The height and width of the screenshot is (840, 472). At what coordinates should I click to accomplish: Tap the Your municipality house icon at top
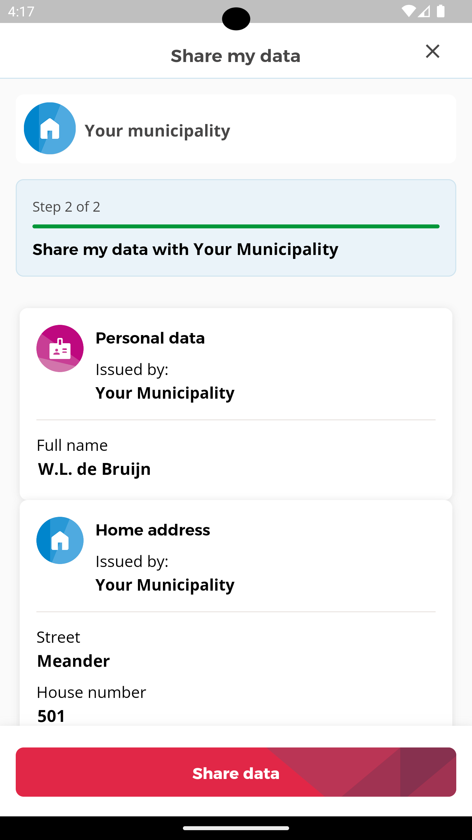[x=50, y=129]
